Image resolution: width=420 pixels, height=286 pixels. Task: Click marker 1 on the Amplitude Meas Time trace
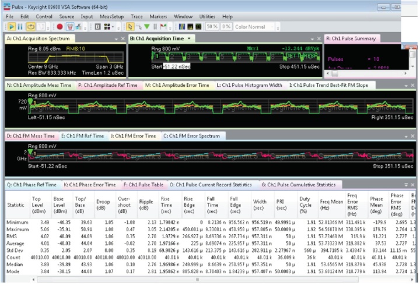(30, 102)
